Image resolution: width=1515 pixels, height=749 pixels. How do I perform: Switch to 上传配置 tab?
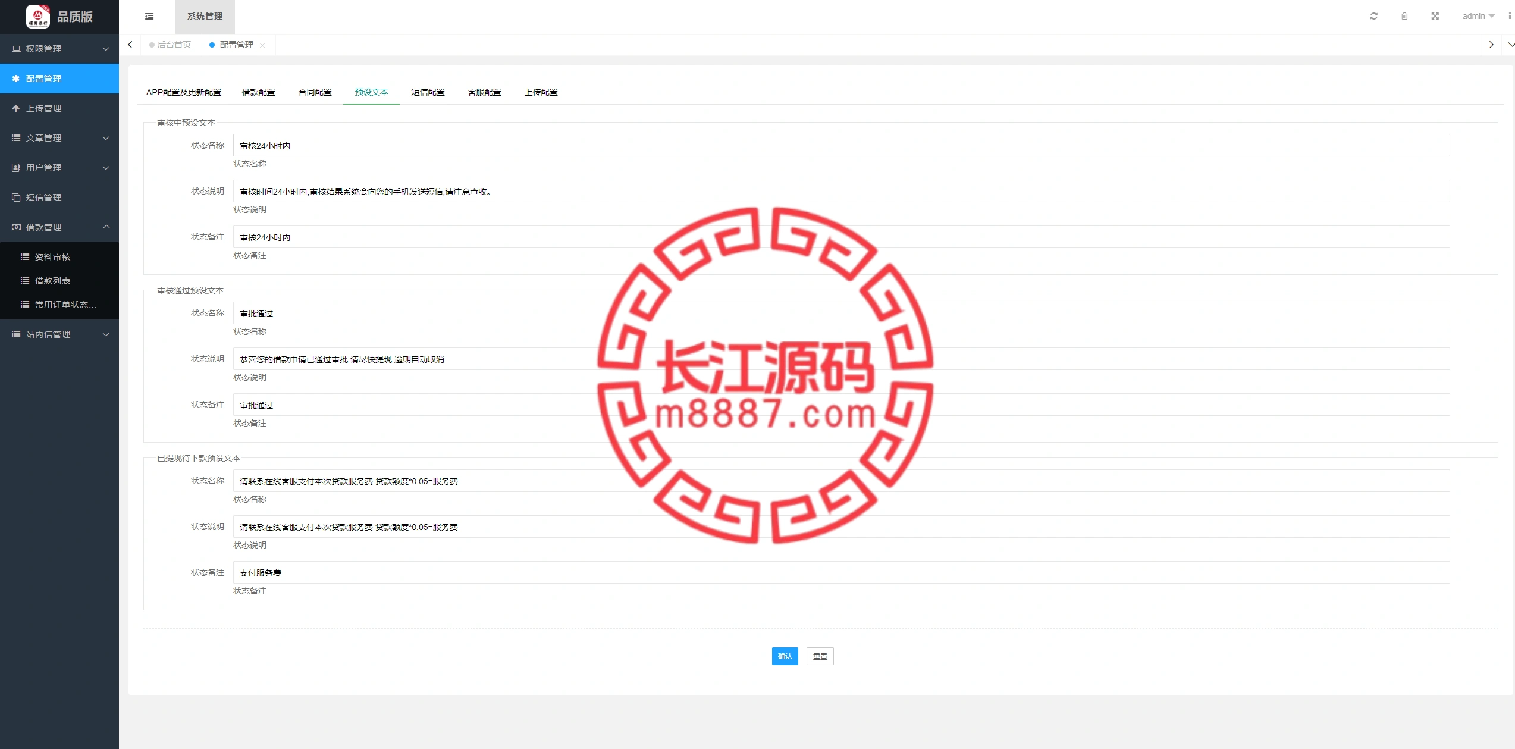541,92
